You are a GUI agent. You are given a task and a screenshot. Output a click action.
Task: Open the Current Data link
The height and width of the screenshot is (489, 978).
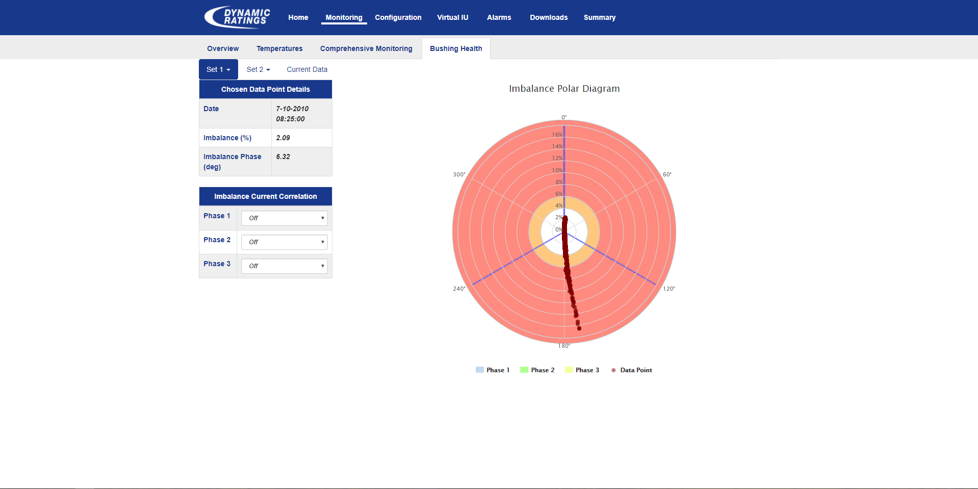pyautogui.click(x=307, y=69)
